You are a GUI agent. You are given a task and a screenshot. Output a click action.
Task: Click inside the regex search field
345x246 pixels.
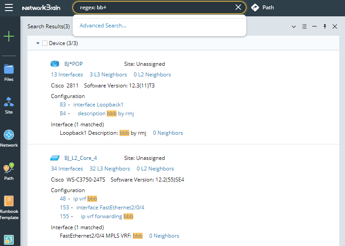point(155,8)
